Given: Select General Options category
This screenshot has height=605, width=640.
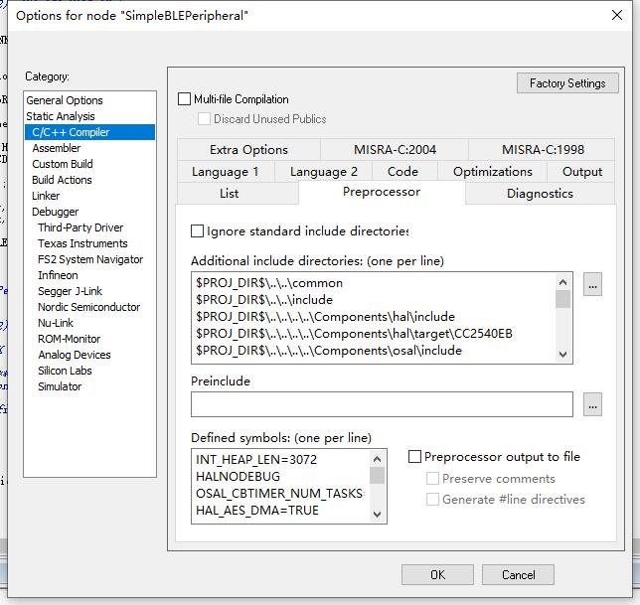Looking at the screenshot, I should [65, 100].
